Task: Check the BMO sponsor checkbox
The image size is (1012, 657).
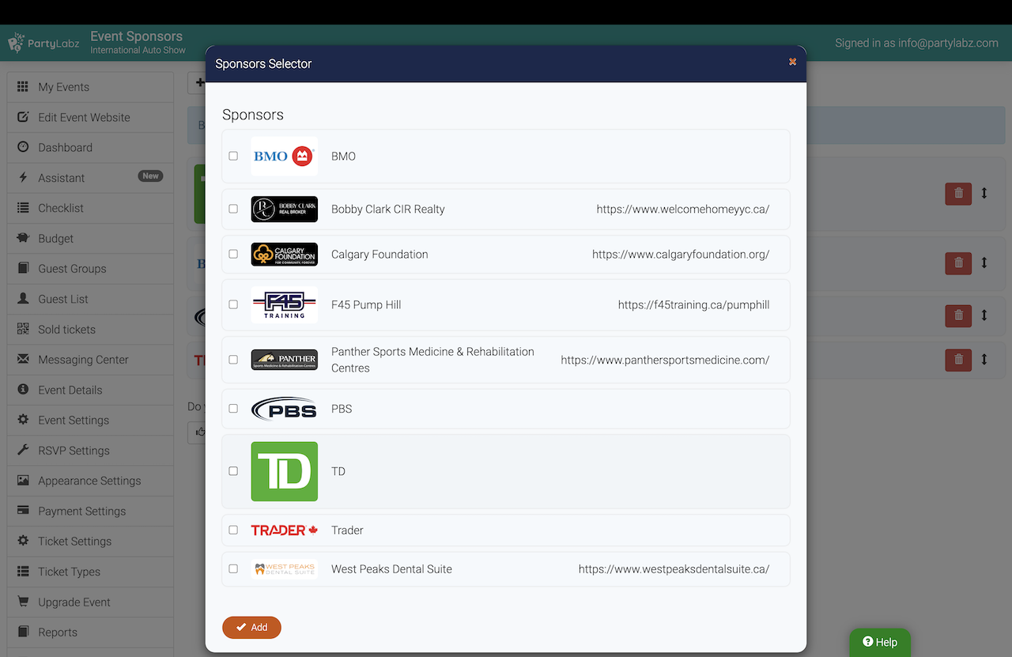Action: click(x=233, y=156)
